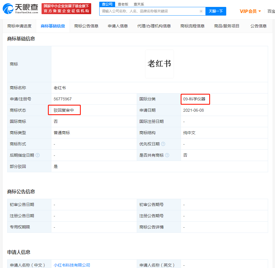Select the 注册公告期号 label cell
The height and width of the screenshot is (268, 275).
pos(159,216)
